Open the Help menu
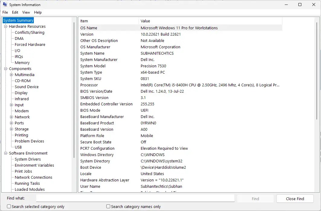This screenshot has width=321, height=211. [x=38, y=12]
